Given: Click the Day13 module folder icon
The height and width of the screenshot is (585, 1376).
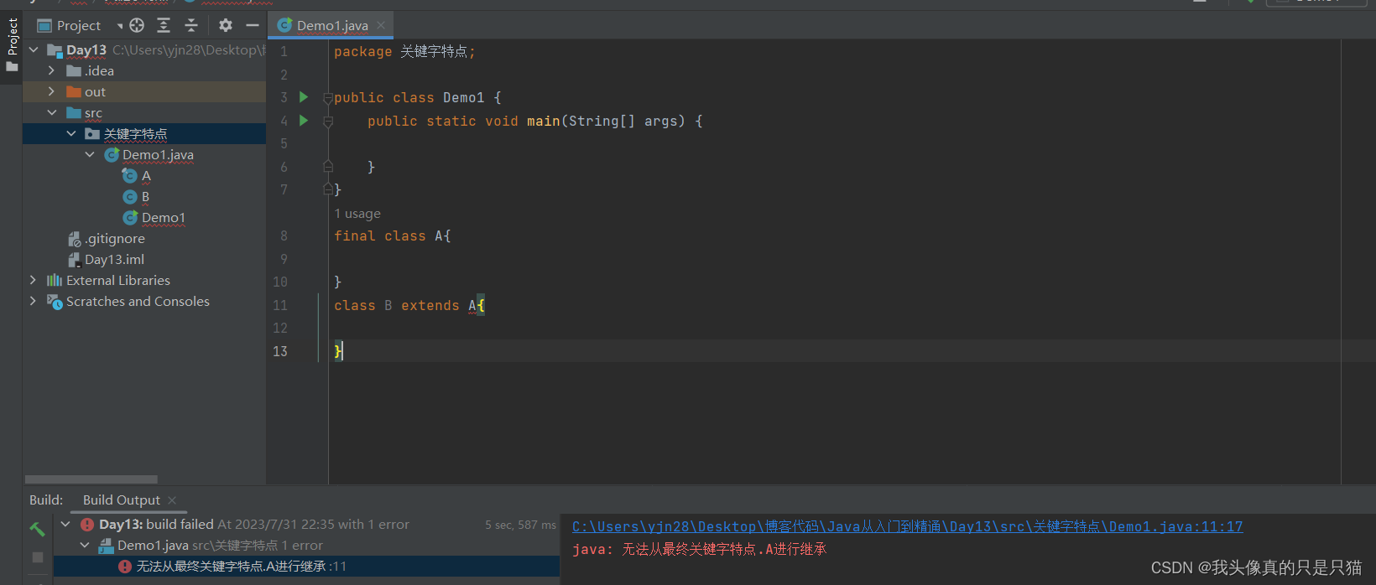Looking at the screenshot, I should point(55,50).
